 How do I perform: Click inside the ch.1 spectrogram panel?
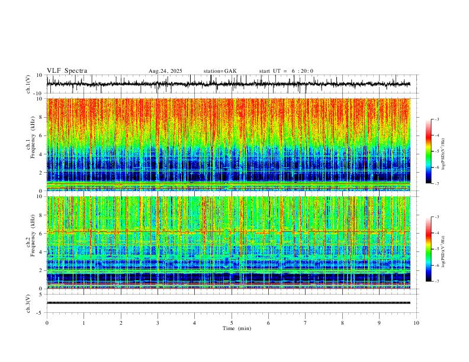point(229,144)
